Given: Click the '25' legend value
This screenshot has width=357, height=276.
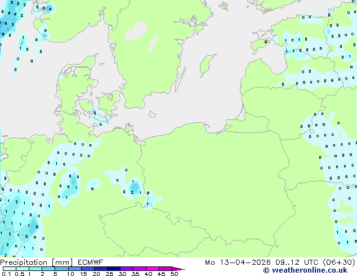Looking at the screenshot, I should 109,274.
